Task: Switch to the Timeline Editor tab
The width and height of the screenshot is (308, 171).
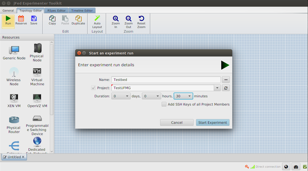Action: [x=82, y=11]
